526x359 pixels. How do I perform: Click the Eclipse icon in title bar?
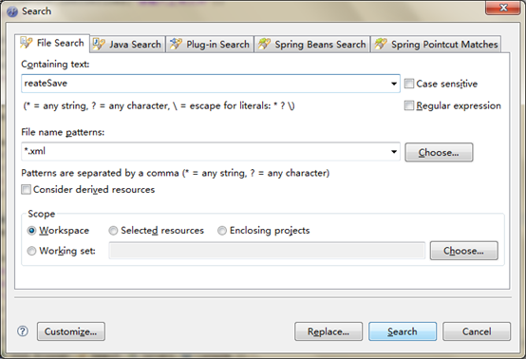(x=12, y=11)
